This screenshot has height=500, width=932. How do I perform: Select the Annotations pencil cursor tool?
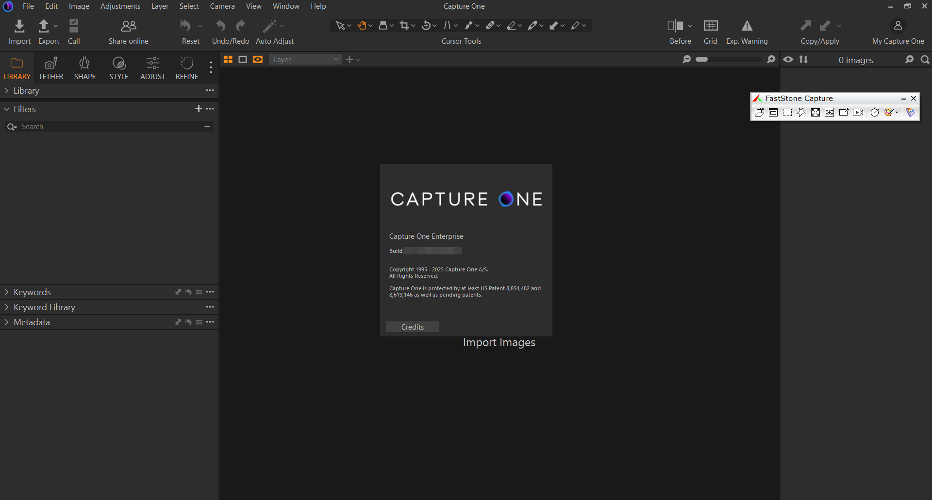[576, 26]
